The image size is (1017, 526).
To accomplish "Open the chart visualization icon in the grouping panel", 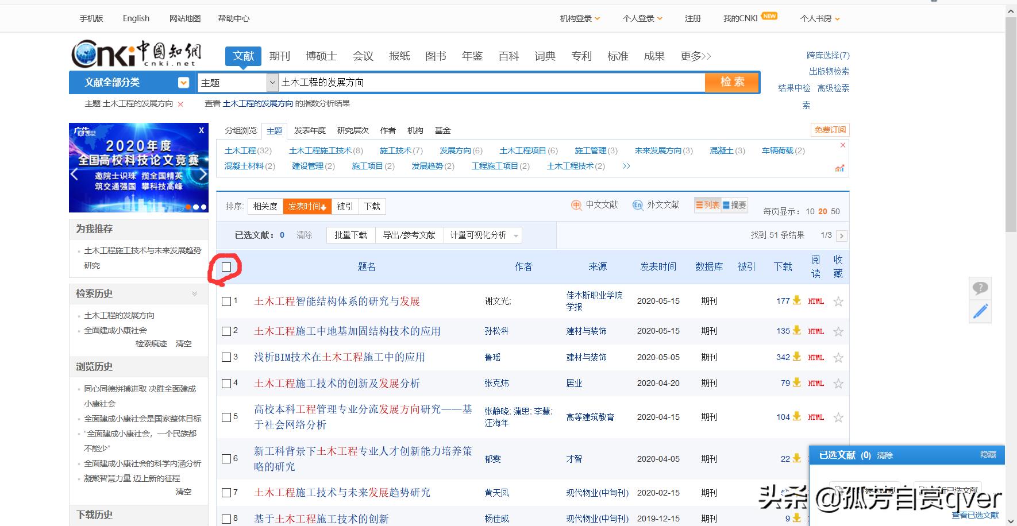I will 840,168.
